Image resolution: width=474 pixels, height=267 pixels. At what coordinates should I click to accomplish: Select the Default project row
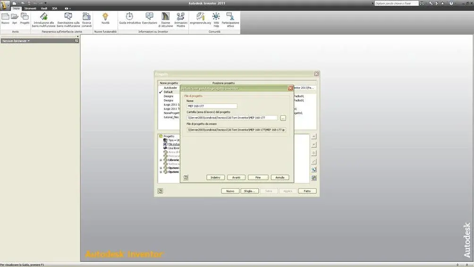(169, 92)
